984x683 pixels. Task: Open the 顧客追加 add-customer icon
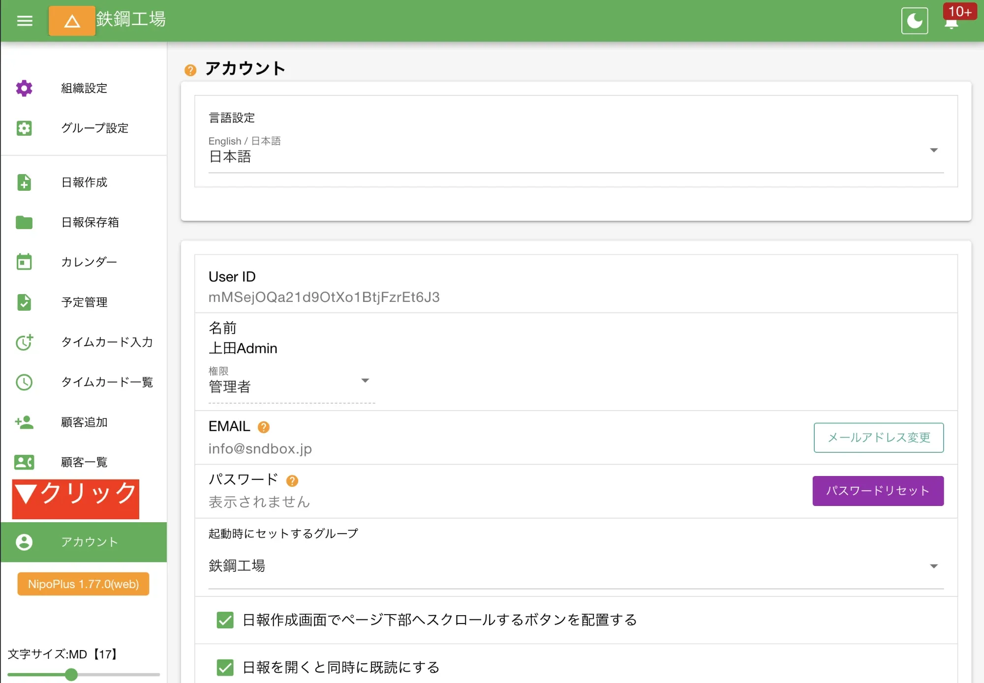click(24, 422)
